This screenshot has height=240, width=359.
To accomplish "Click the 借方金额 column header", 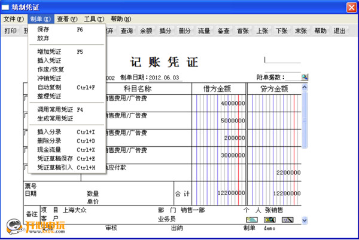I will (x=218, y=88).
